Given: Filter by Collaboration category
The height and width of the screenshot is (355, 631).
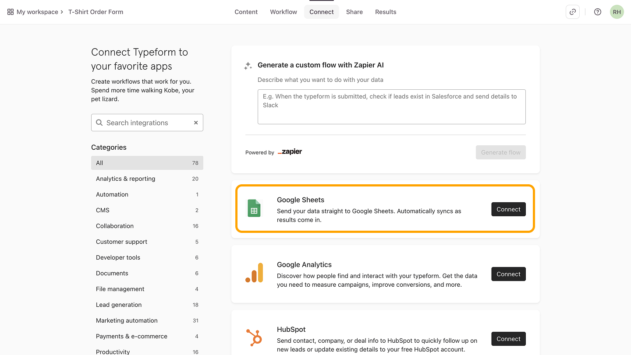Looking at the screenshot, I should [147, 226].
